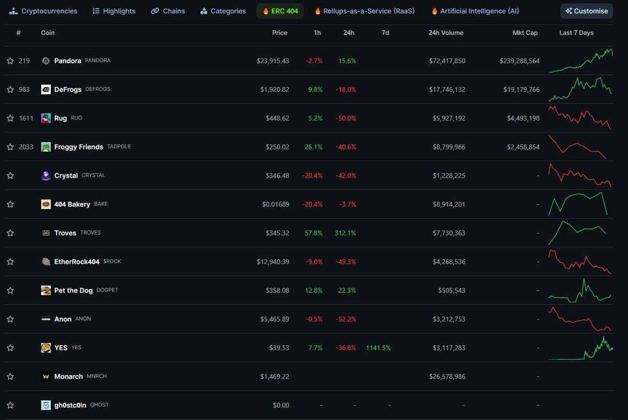This screenshot has width=628, height=420.
Task: Open the Troves coin link
Action: click(x=65, y=233)
